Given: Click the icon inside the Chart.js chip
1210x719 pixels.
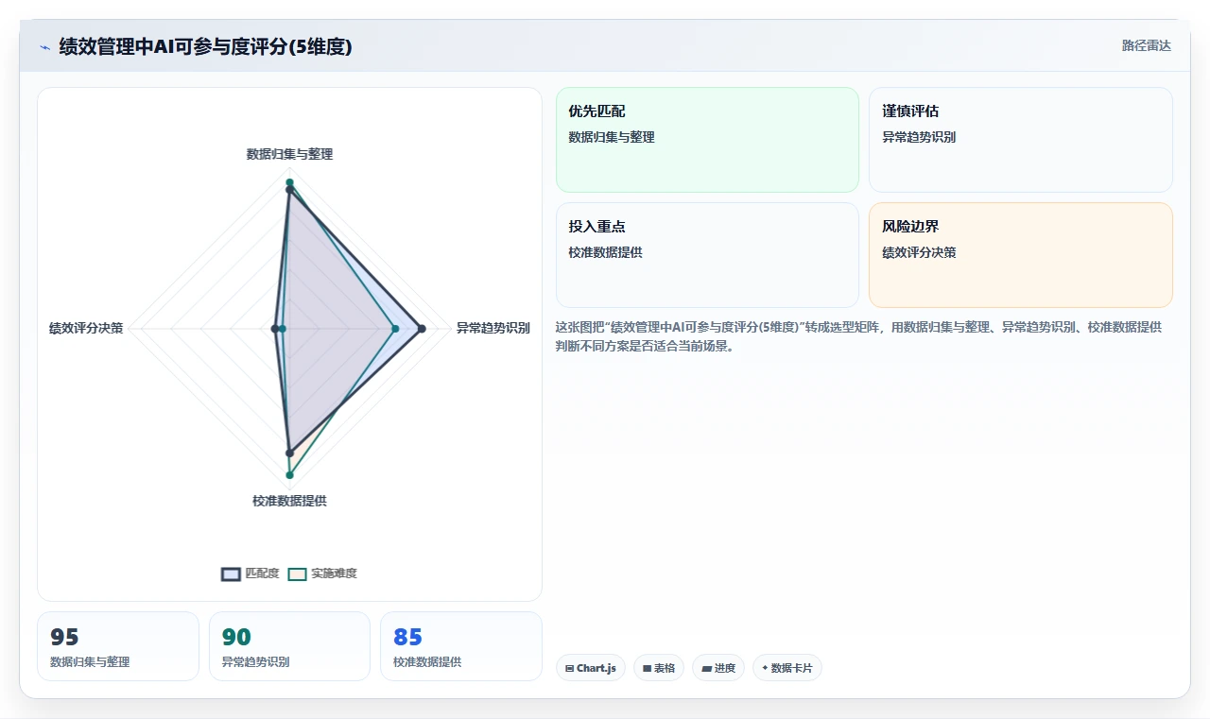Looking at the screenshot, I should coord(570,668).
